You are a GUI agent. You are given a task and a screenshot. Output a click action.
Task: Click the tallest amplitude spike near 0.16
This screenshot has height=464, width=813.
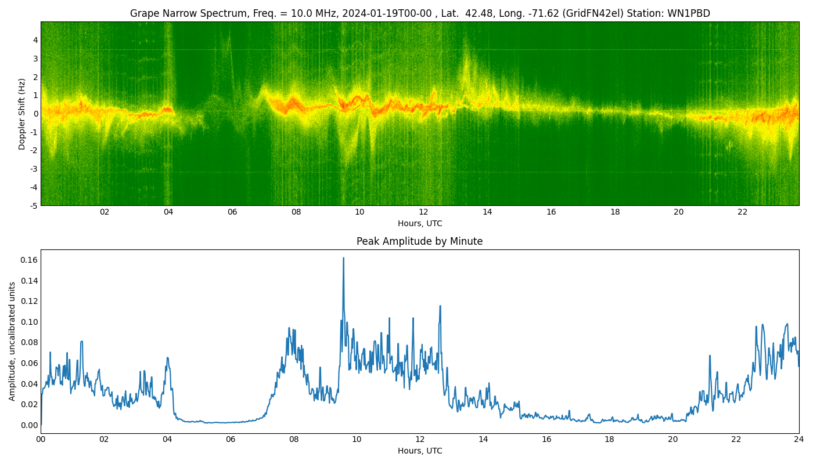(343, 259)
